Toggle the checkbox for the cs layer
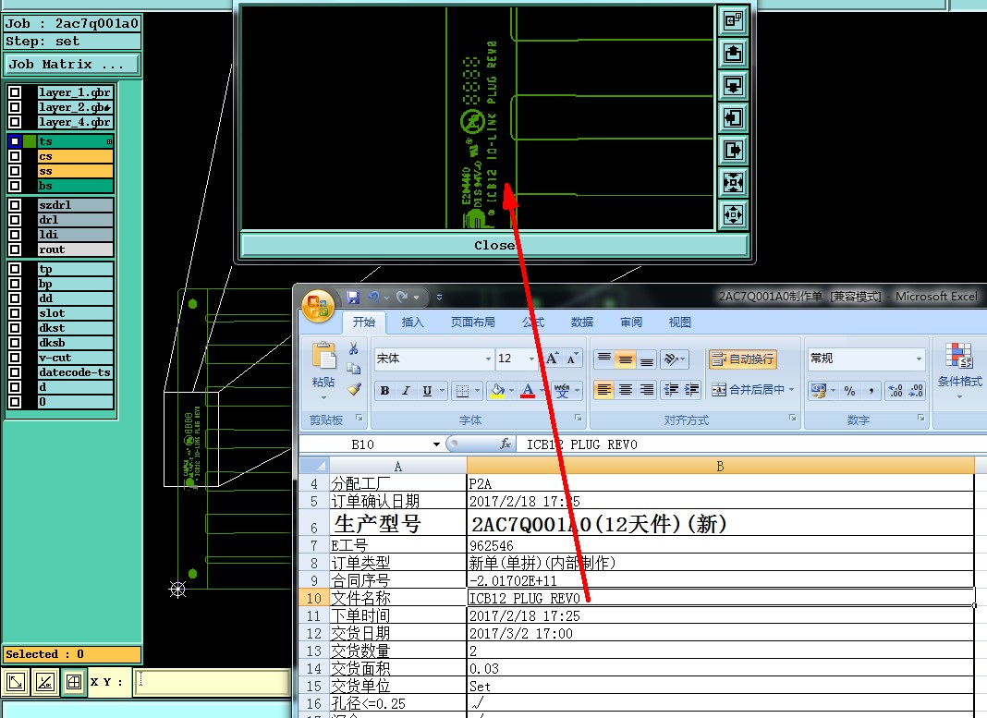Image resolution: width=987 pixels, height=718 pixels. pyautogui.click(x=15, y=156)
